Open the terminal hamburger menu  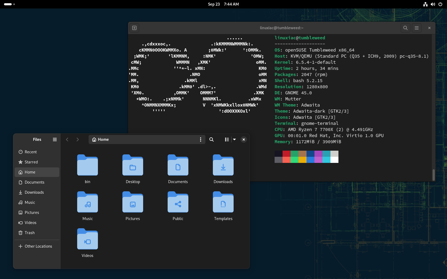tap(417, 28)
